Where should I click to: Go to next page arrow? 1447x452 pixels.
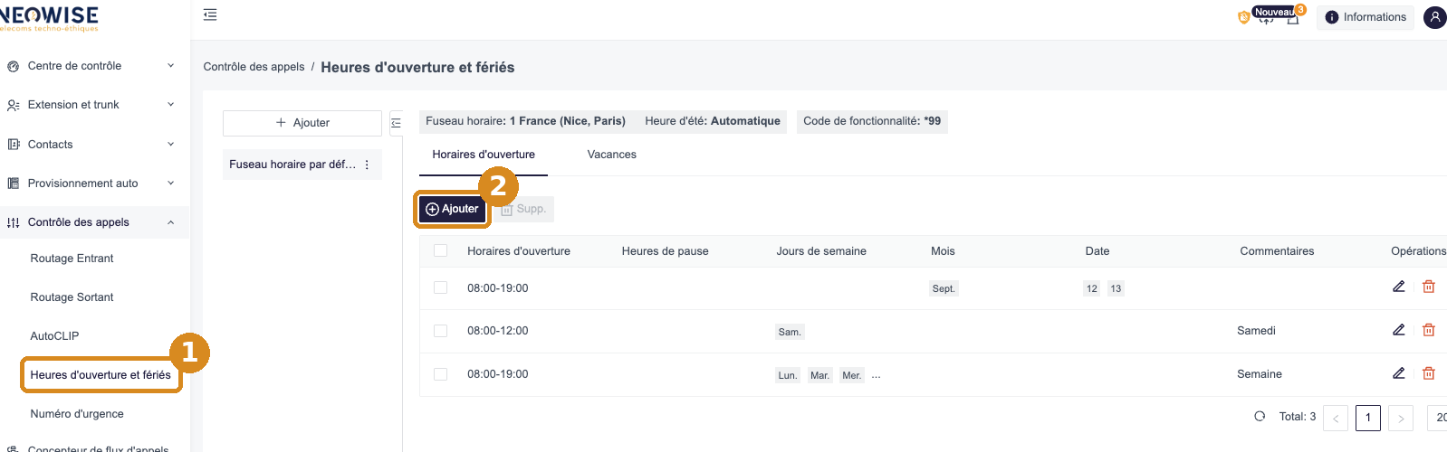point(1401,418)
